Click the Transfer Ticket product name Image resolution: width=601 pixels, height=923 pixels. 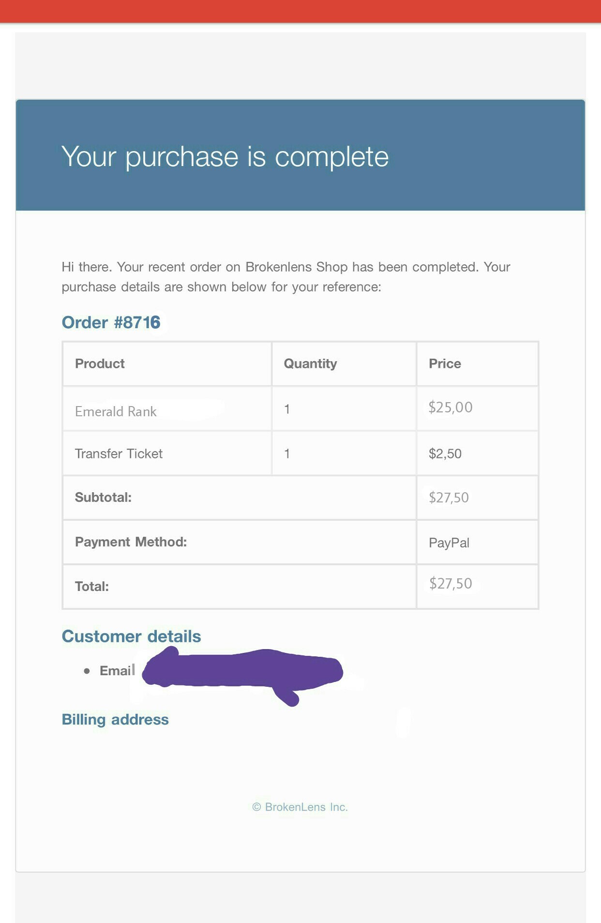[x=119, y=454]
